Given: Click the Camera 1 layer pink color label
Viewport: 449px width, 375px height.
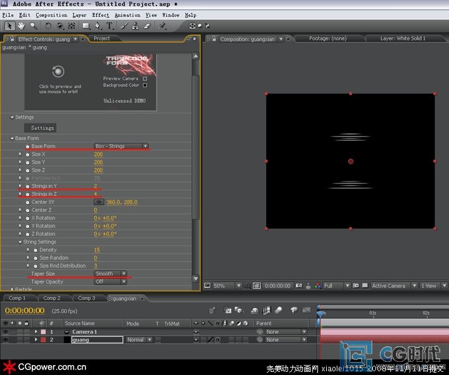Looking at the screenshot, I should click(x=43, y=332).
